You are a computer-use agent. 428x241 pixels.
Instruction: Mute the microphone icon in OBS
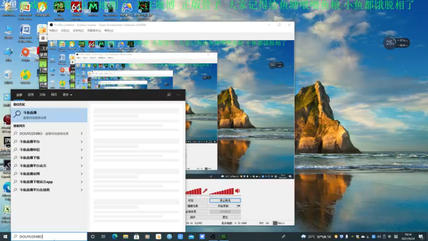click(x=205, y=191)
